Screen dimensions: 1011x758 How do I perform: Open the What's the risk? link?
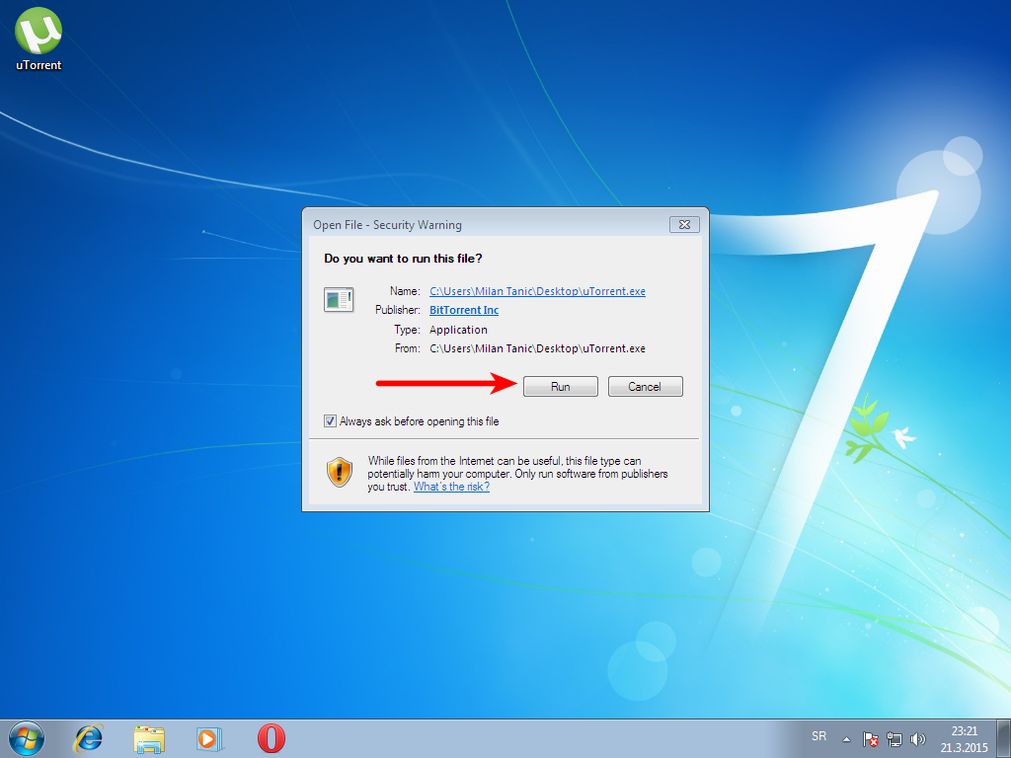(x=451, y=487)
